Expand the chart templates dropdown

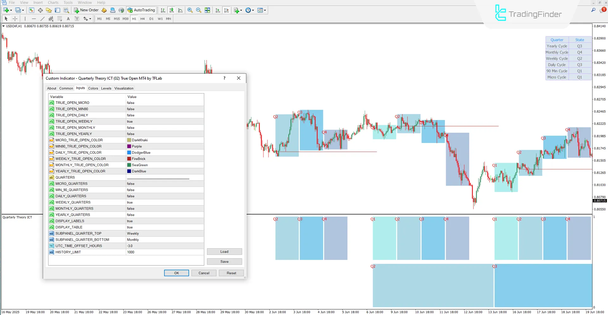[x=262, y=10]
